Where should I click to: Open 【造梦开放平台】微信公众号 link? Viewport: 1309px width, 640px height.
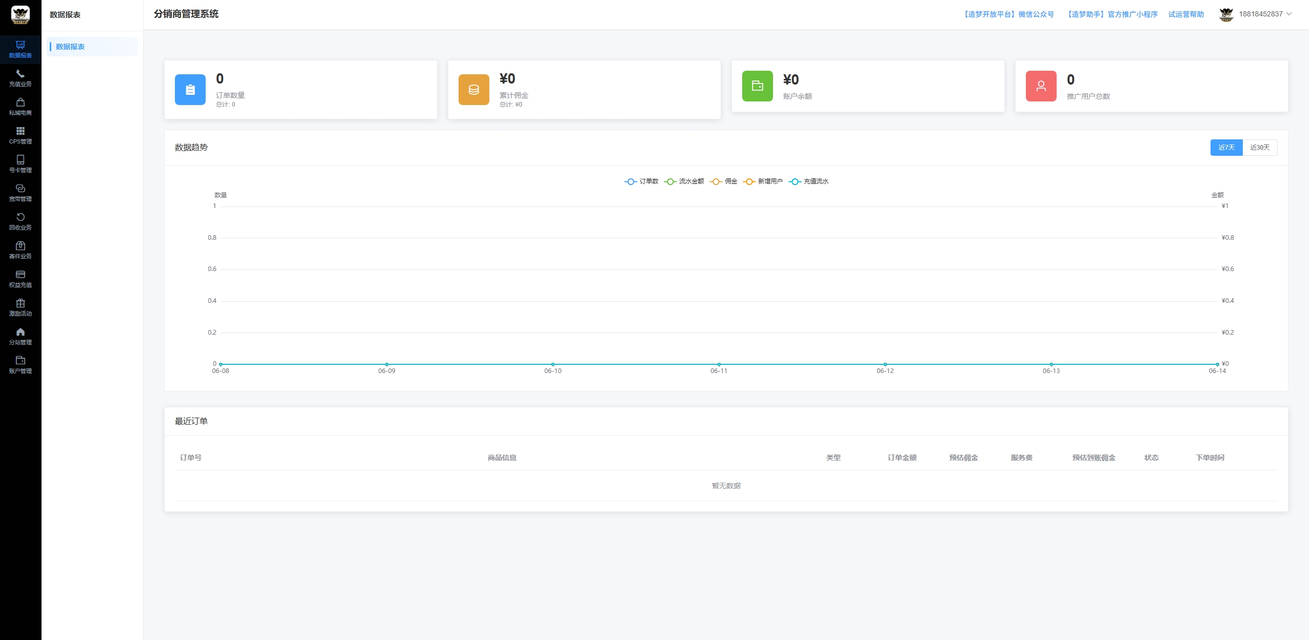pos(1008,14)
